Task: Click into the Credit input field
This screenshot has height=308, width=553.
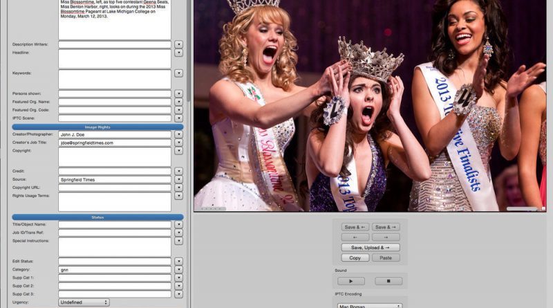Action: 114,171
